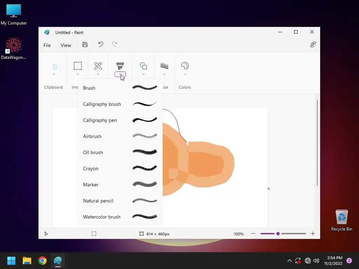Screen dimensions: 359x269
Task: Choose Marker from the brushes list
Action: click(x=121, y=184)
